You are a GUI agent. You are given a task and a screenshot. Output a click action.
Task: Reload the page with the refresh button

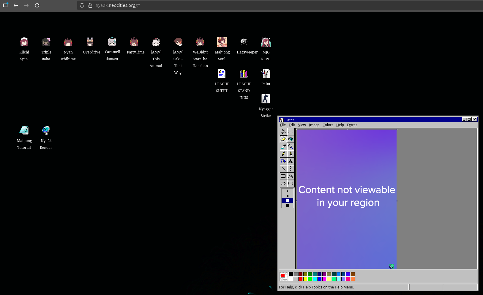pos(37,5)
